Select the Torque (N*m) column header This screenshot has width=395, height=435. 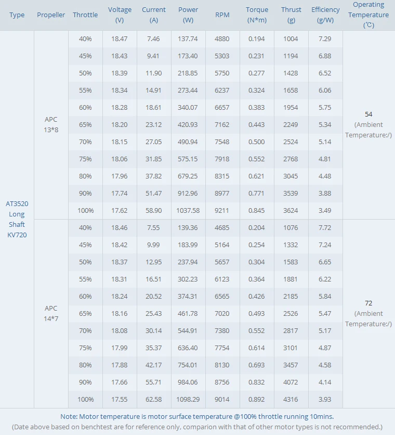[257, 15]
